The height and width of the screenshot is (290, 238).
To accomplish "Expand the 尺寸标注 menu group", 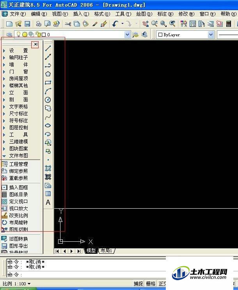I will (x=19, y=114).
